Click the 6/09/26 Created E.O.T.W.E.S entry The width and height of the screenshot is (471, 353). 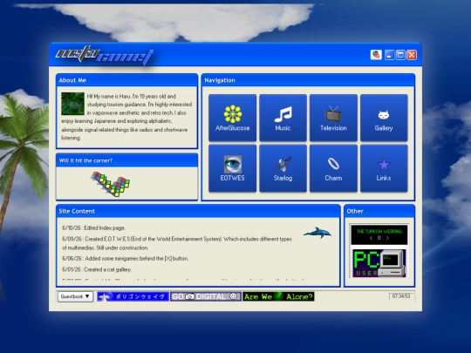pyautogui.click(x=177, y=243)
